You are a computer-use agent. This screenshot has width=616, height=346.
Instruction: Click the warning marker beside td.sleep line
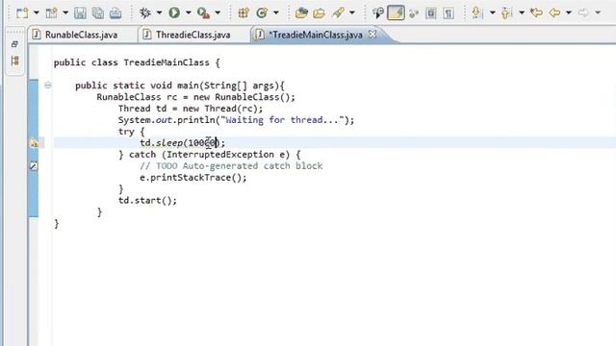tap(35, 143)
